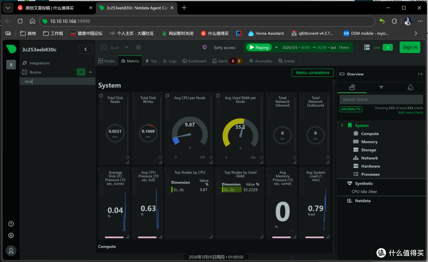Viewport: 428px width, 262px height.
Task: Go to Hardware in System menu
Action: point(371,166)
